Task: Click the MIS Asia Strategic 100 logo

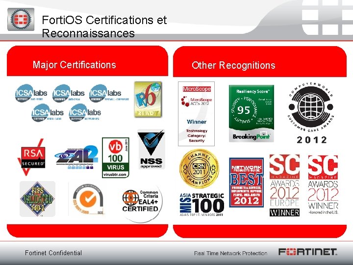Action: tap(202, 204)
